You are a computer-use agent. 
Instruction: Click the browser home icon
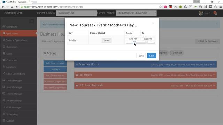coord(17,7)
